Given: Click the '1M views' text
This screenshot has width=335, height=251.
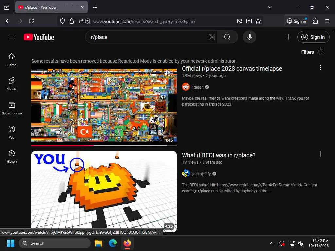Looking at the screenshot, I should pos(190,162).
